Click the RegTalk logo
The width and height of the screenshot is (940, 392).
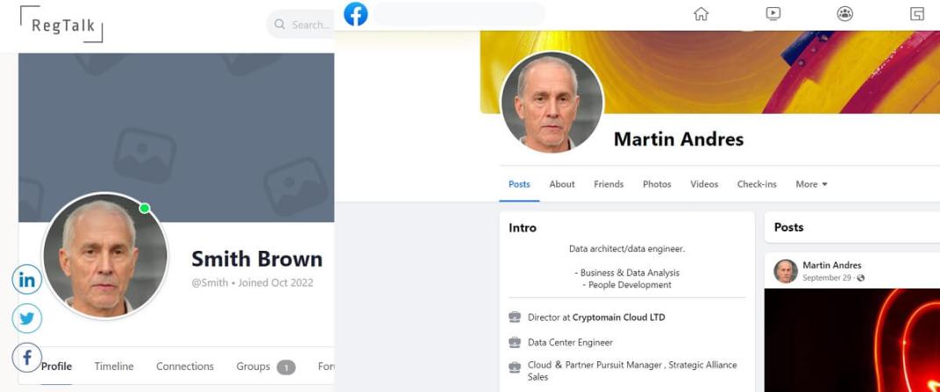click(61, 25)
